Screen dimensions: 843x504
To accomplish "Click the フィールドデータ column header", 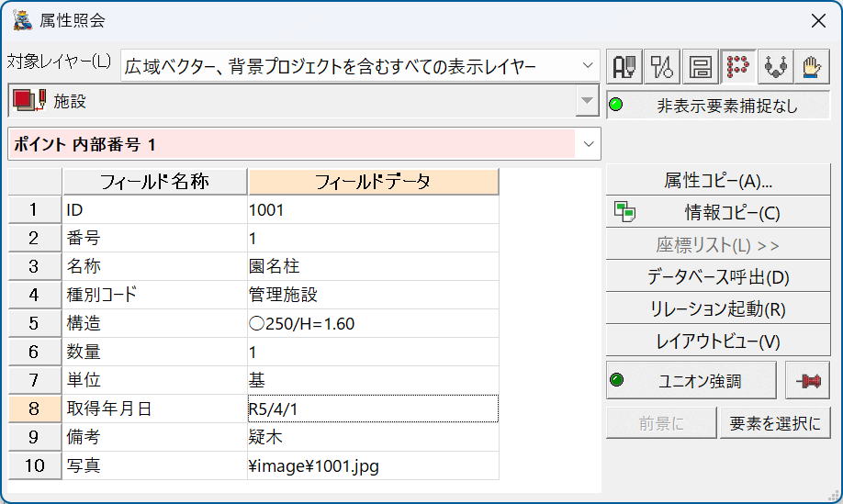I will (373, 182).
